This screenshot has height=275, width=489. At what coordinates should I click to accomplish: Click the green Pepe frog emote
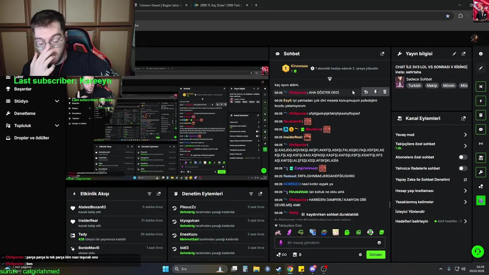pyautogui.click(x=301, y=232)
